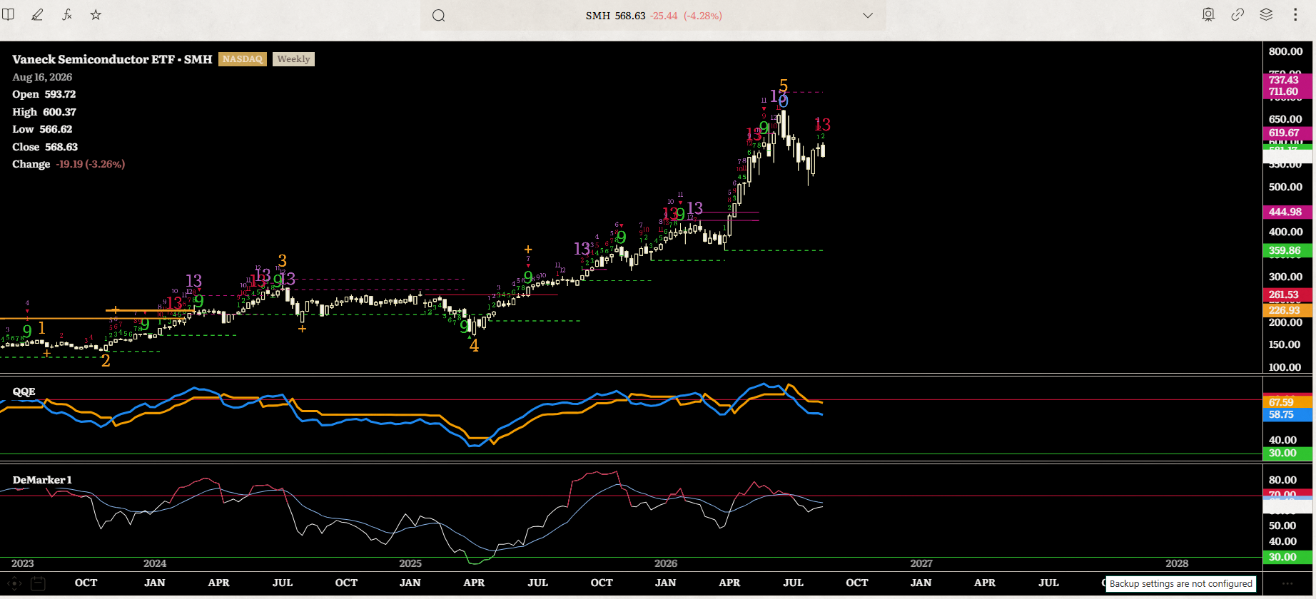Click the 619.67 magenta price label
This screenshot has height=599, width=1316.
pos(1287,133)
